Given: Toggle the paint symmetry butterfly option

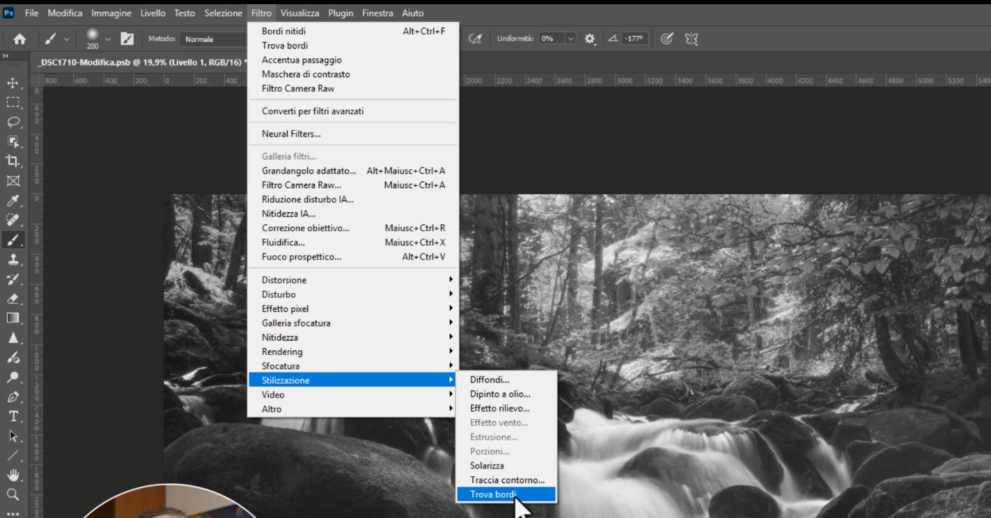Looking at the screenshot, I should pyautogui.click(x=691, y=39).
